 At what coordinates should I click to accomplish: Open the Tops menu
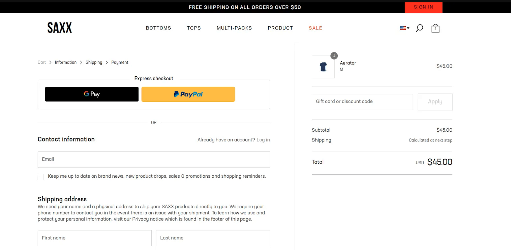(x=194, y=28)
